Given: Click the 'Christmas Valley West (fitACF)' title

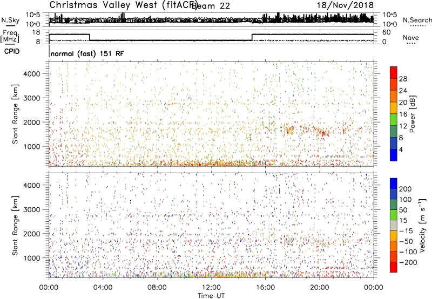Looking at the screenshot, I should 123,5.
